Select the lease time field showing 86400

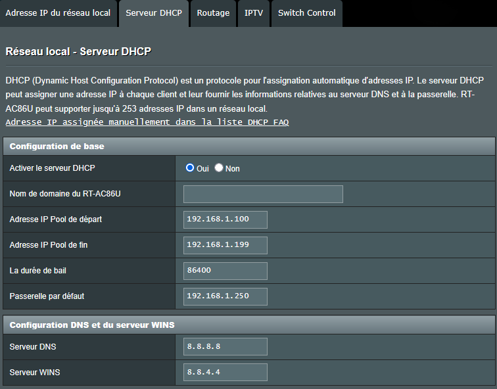click(x=225, y=271)
